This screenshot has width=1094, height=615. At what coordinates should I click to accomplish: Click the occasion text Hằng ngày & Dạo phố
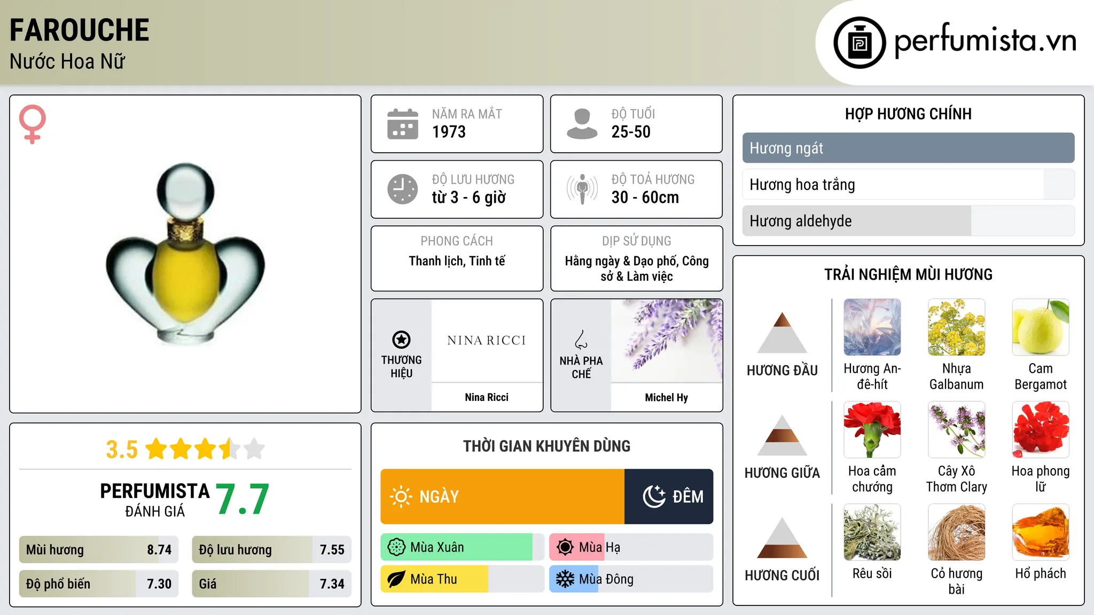[621, 261]
